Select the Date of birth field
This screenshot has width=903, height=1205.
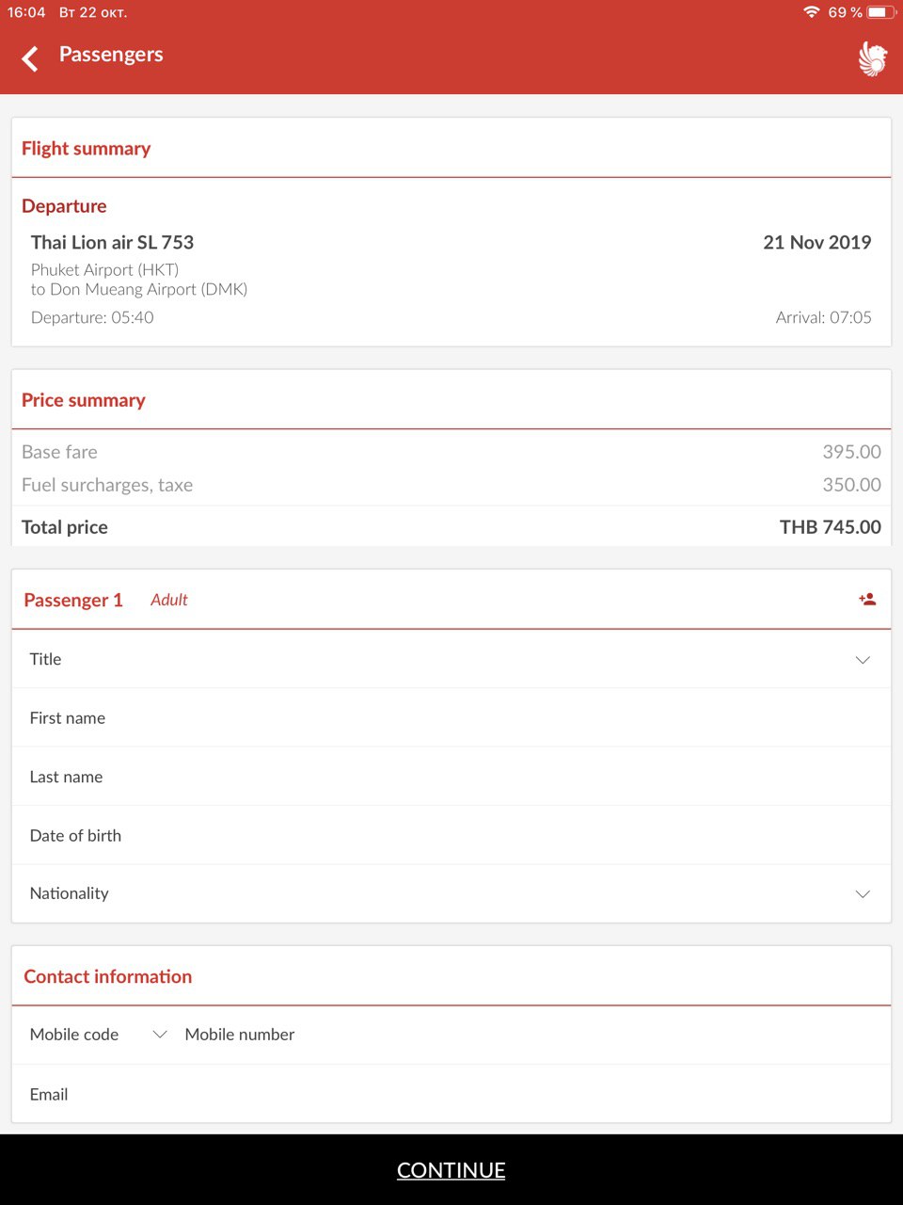coord(451,835)
